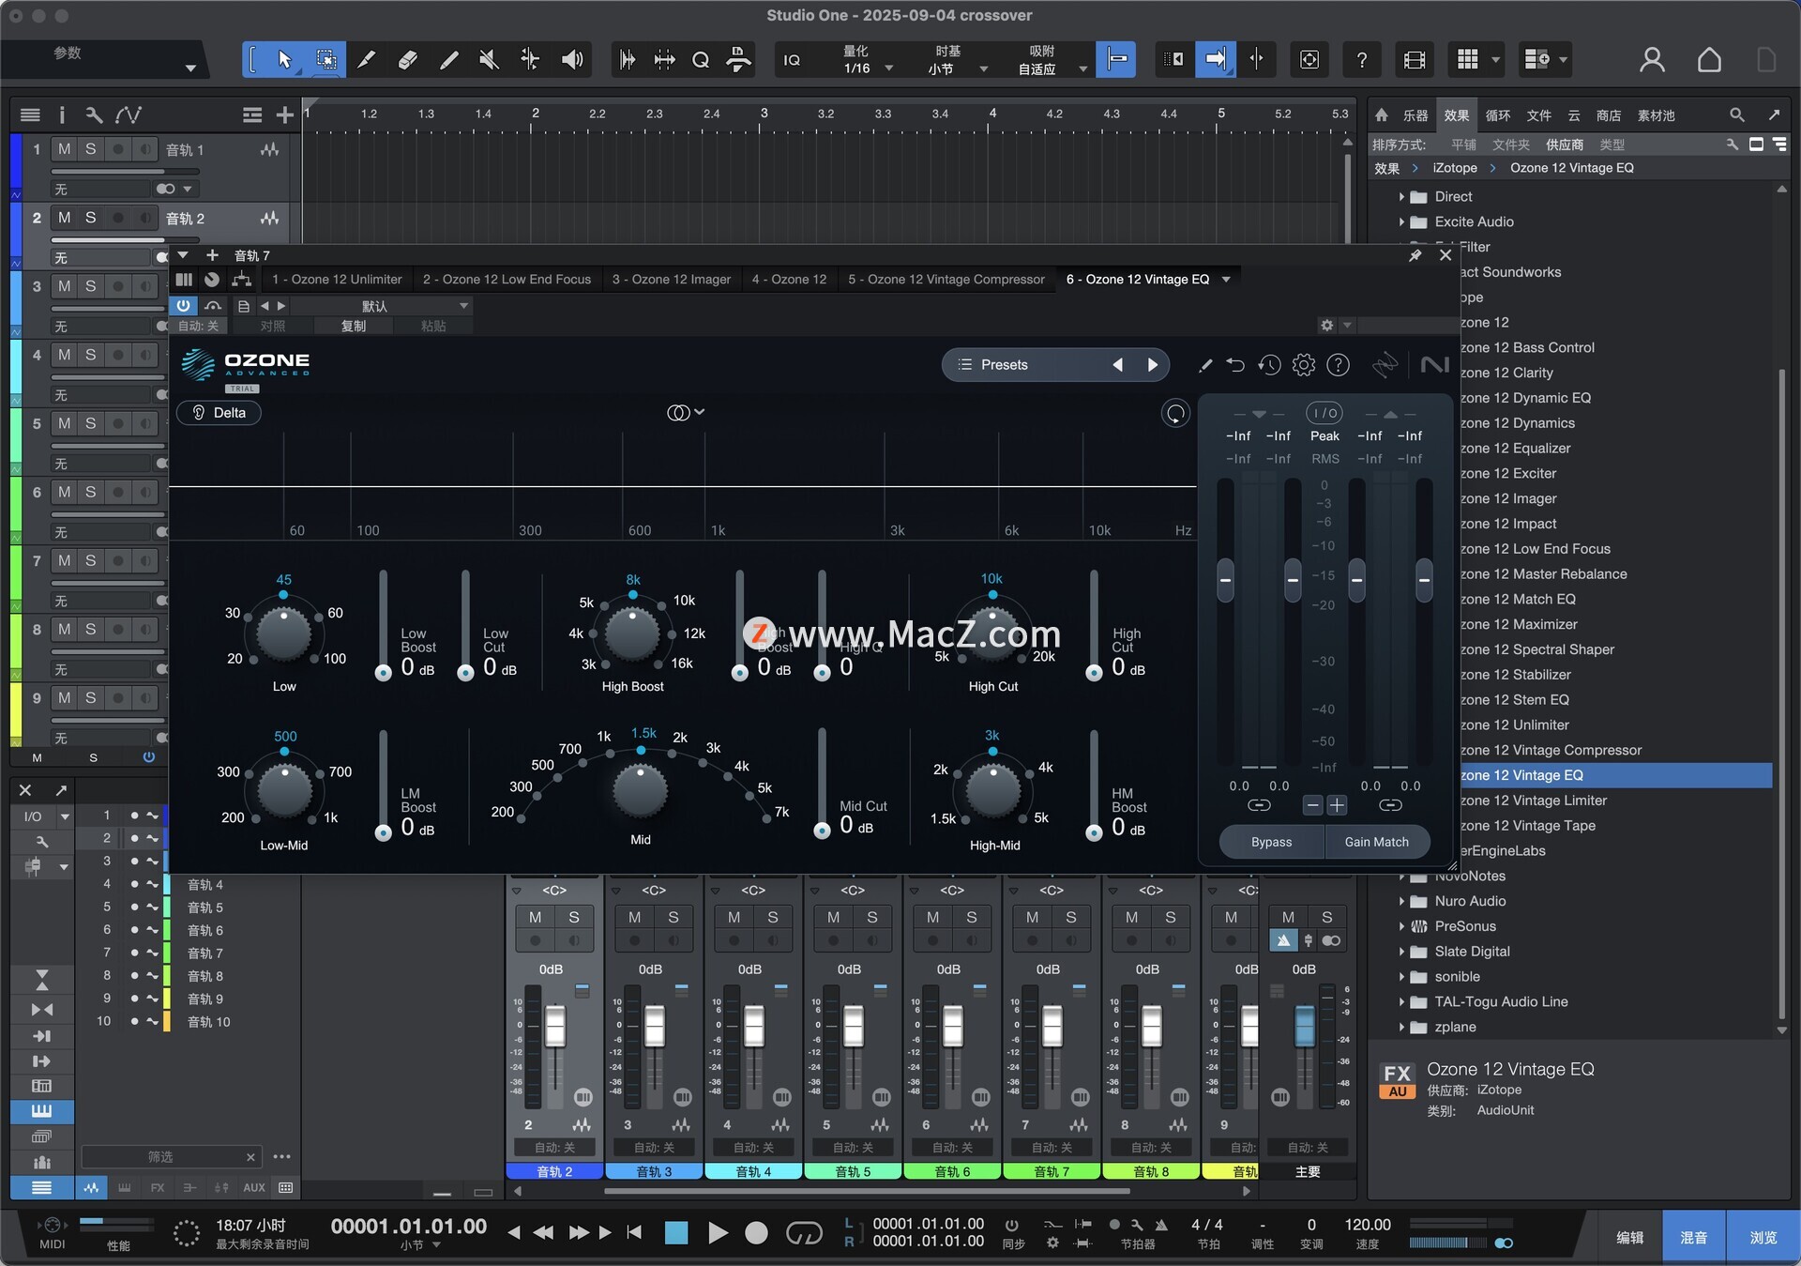The height and width of the screenshot is (1266, 1801).
Task: Expand the Nuro Audio folder
Action: (x=1401, y=901)
